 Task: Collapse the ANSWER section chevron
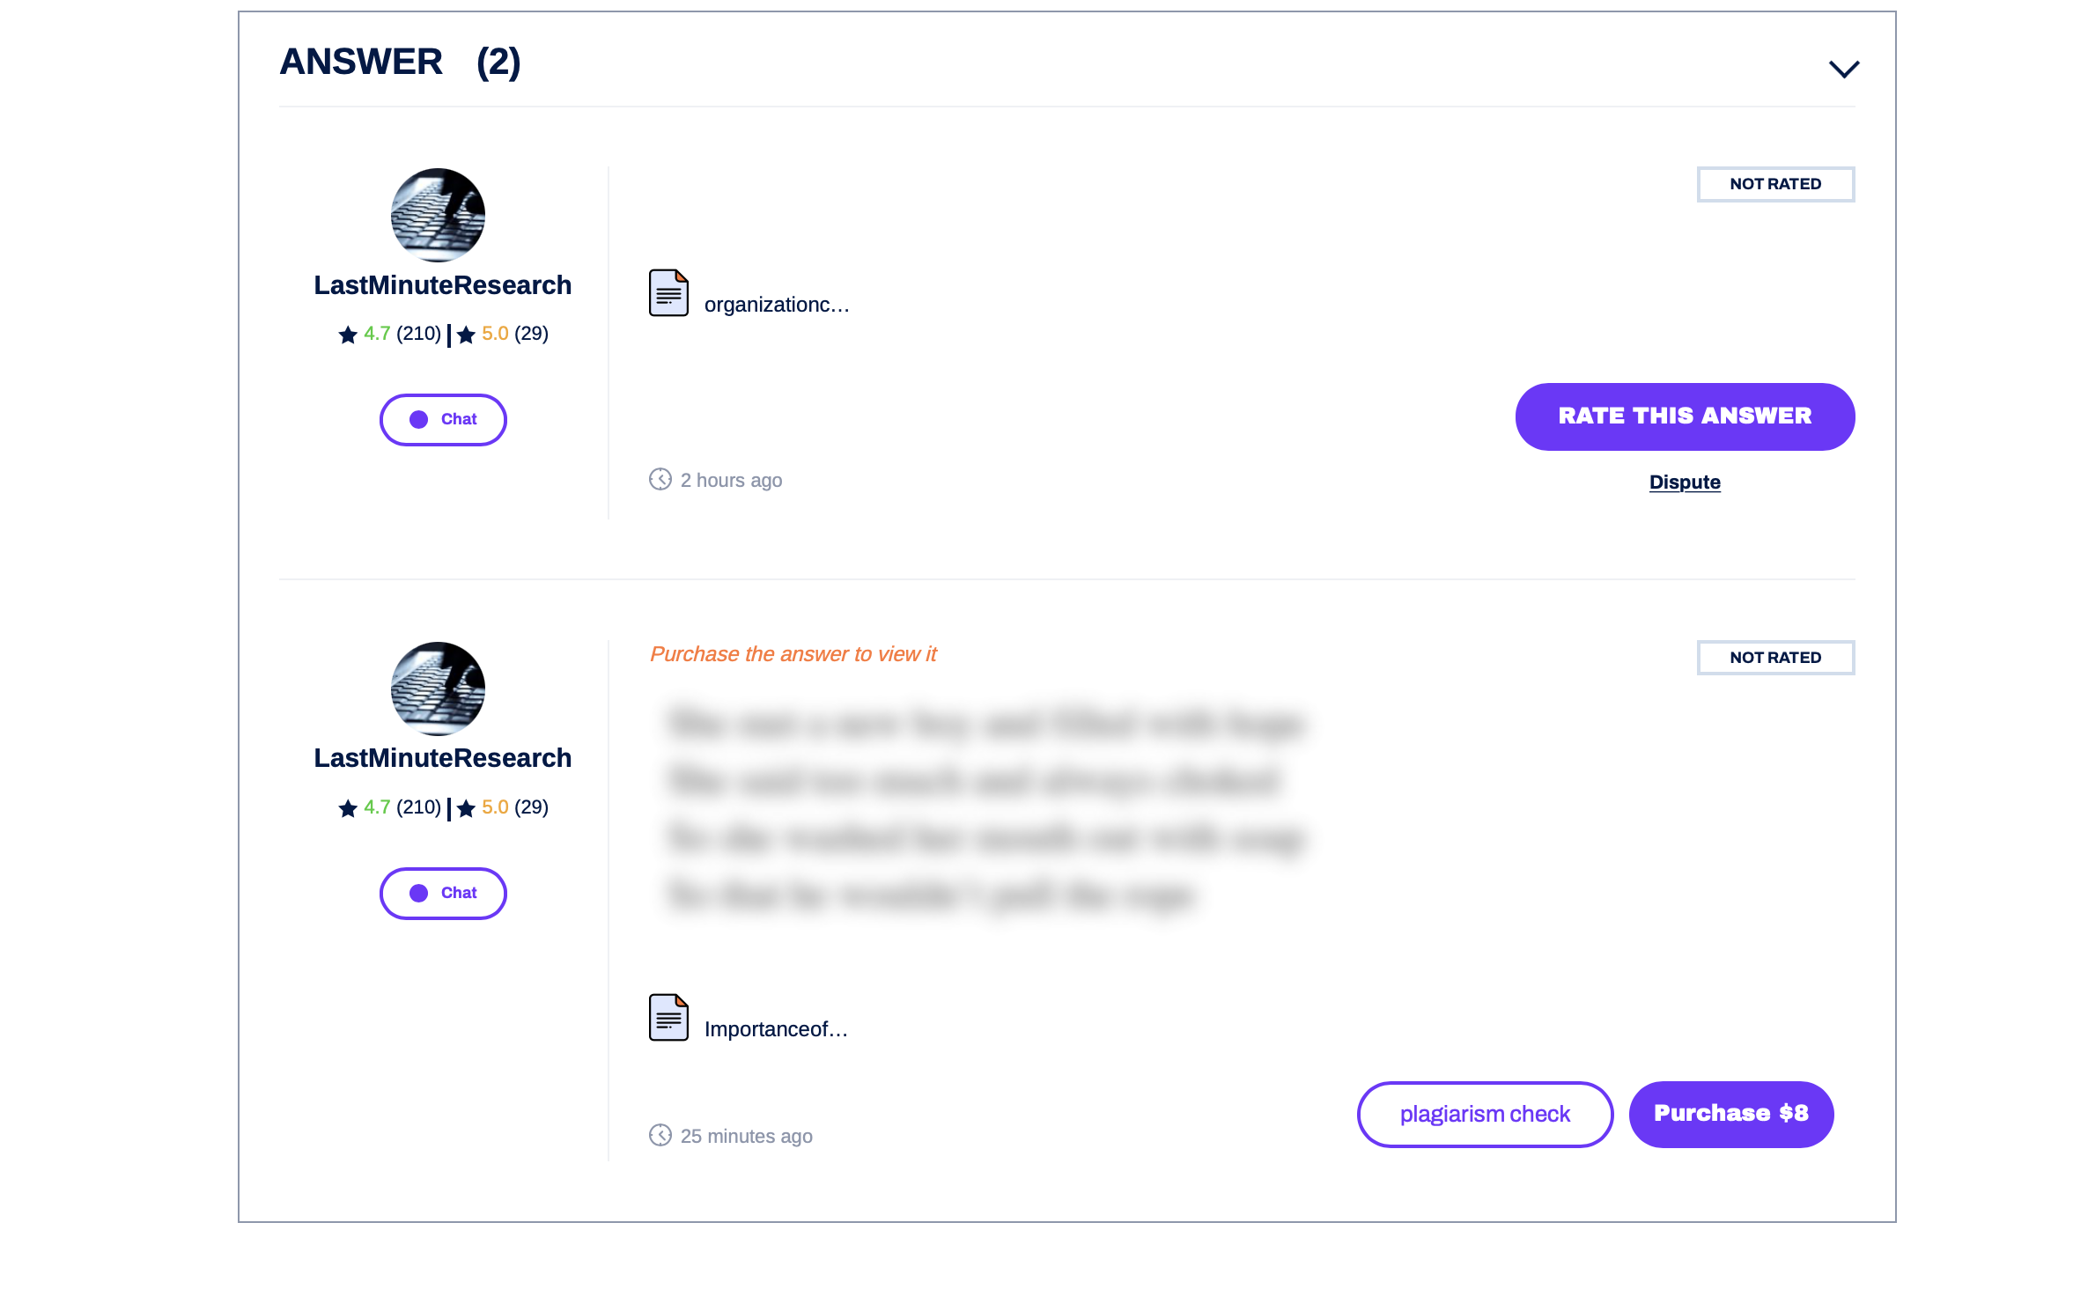[1843, 69]
